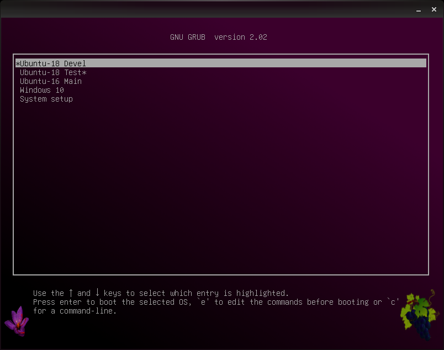Select the Ubuntu-16 Main entry
This screenshot has width=444, height=350.
click(x=51, y=81)
